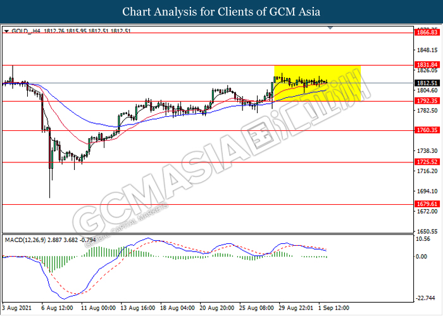Screen dimensions: 443x316
Task: Click the 1694.10 price scale value
Action: tap(427, 191)
